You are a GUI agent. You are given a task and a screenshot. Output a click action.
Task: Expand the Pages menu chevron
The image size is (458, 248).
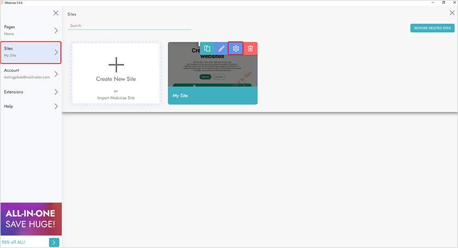(56, 30)
